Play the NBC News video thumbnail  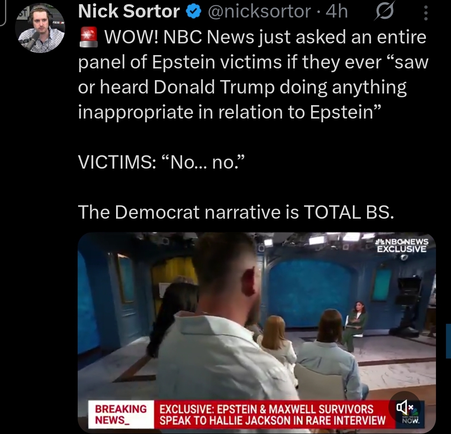click(x=256, y=331)
